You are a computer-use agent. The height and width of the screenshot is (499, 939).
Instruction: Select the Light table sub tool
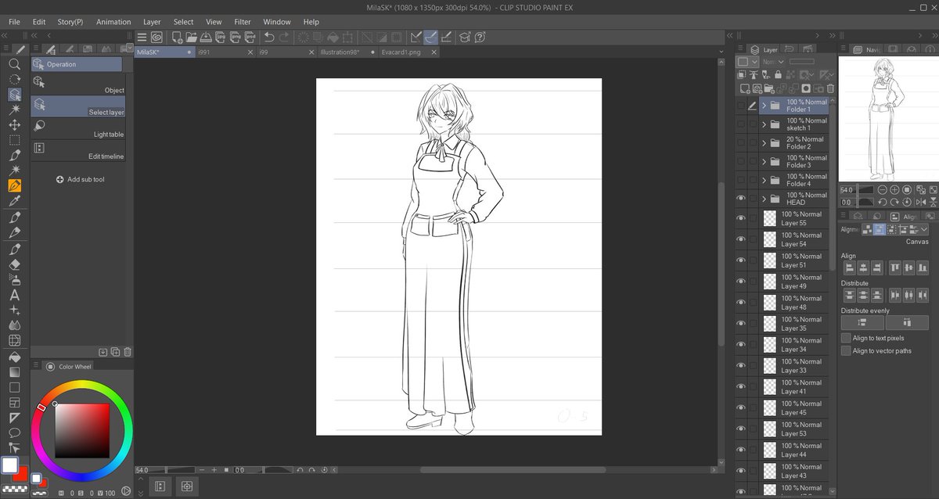[x=78, y=128]
